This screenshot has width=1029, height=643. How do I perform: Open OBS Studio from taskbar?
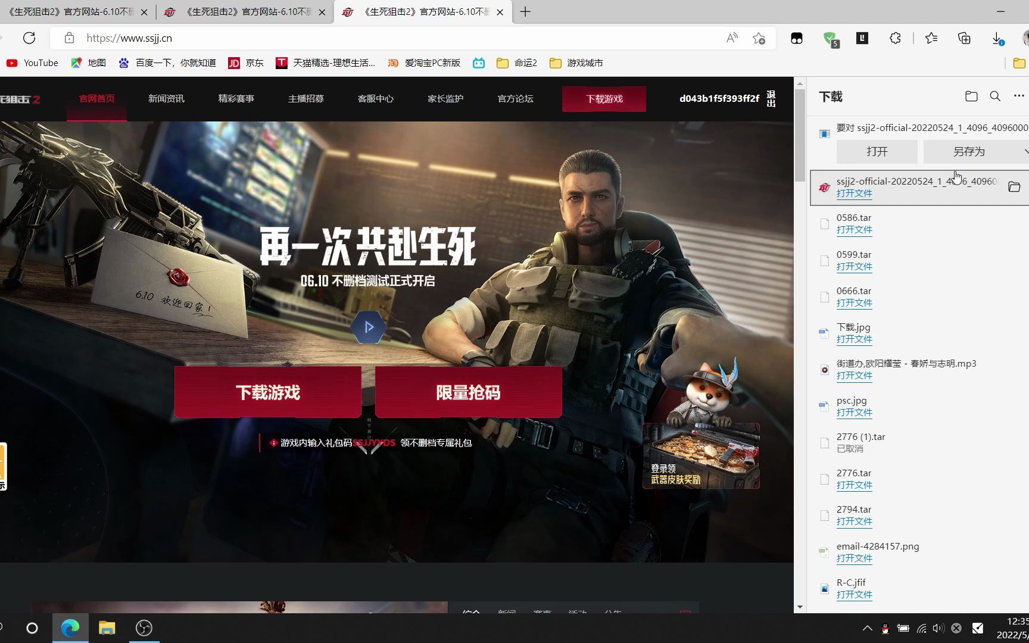pyautogui.click(x=144, y=628)
